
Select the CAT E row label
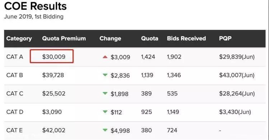(x=14, y=130)
